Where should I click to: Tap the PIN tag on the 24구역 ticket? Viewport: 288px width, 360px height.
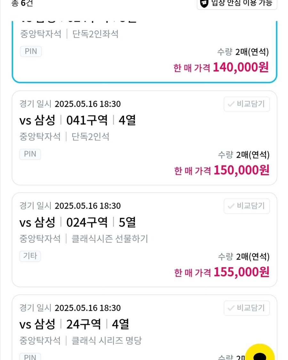30,357
